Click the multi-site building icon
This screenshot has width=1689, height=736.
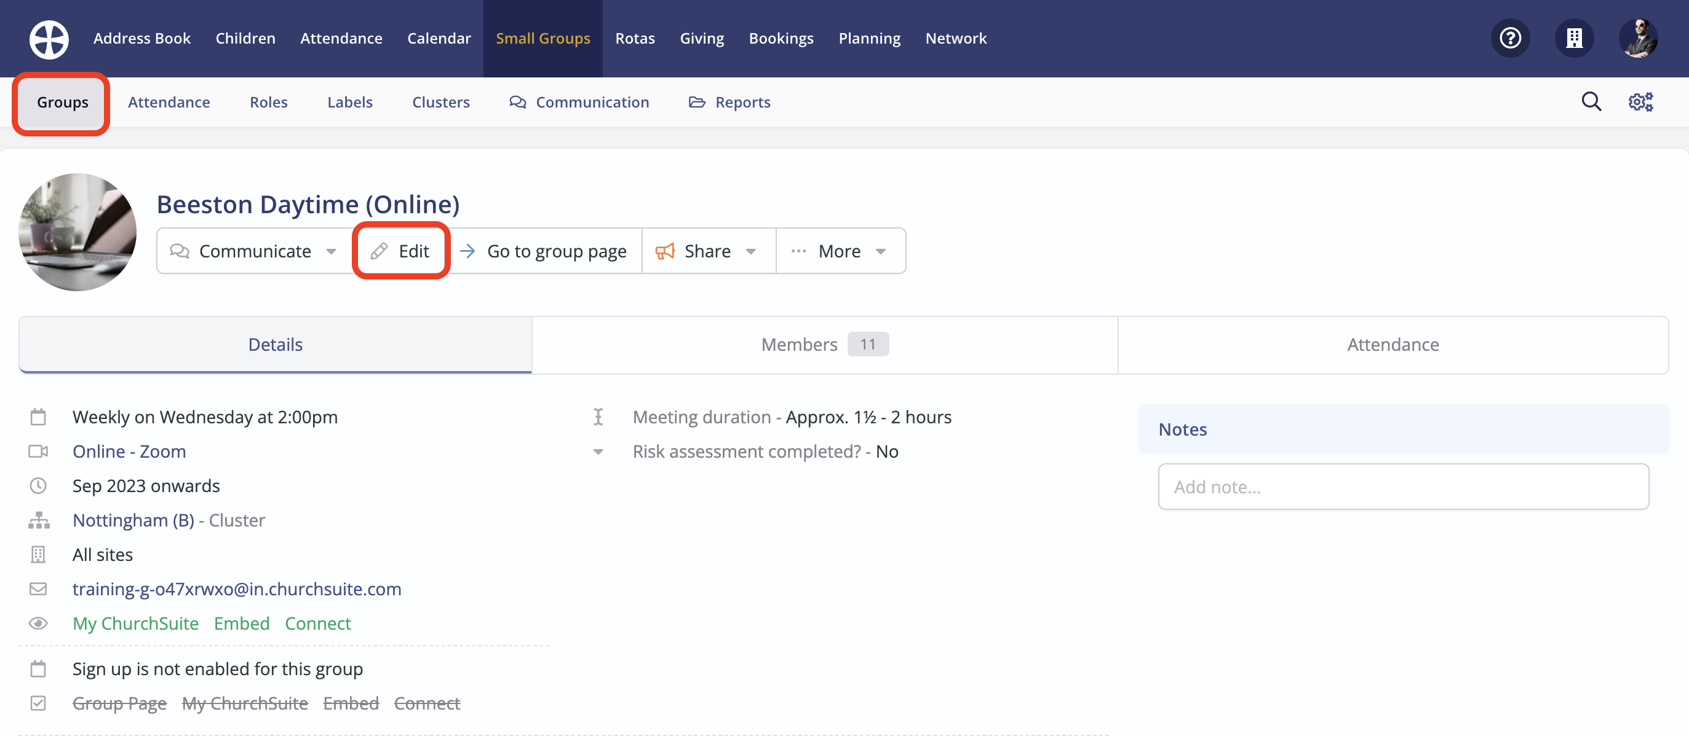(1574, 38)
